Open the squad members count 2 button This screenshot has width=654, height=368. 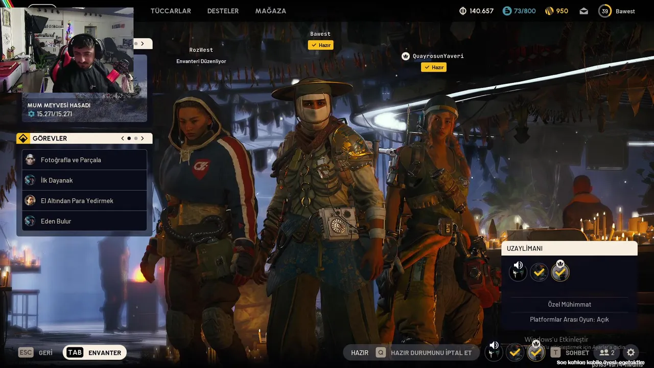(x=607, y=353)
